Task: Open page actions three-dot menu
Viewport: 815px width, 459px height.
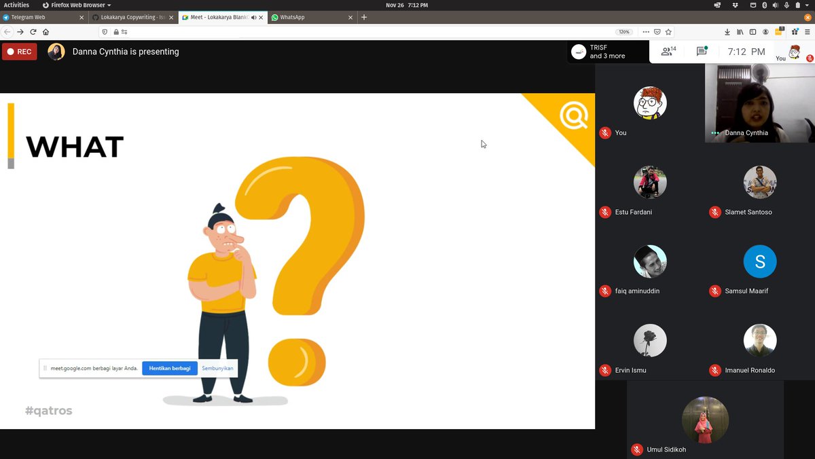Action: pyautogui.click(x=646, y=32)
